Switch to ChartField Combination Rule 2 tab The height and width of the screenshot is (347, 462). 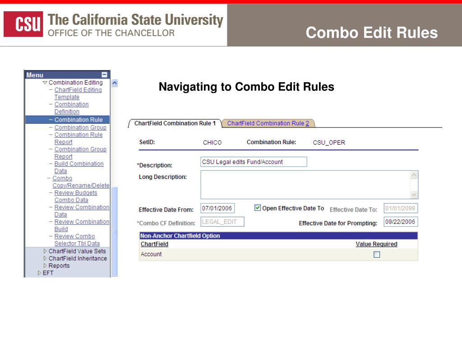coord(268,123)
